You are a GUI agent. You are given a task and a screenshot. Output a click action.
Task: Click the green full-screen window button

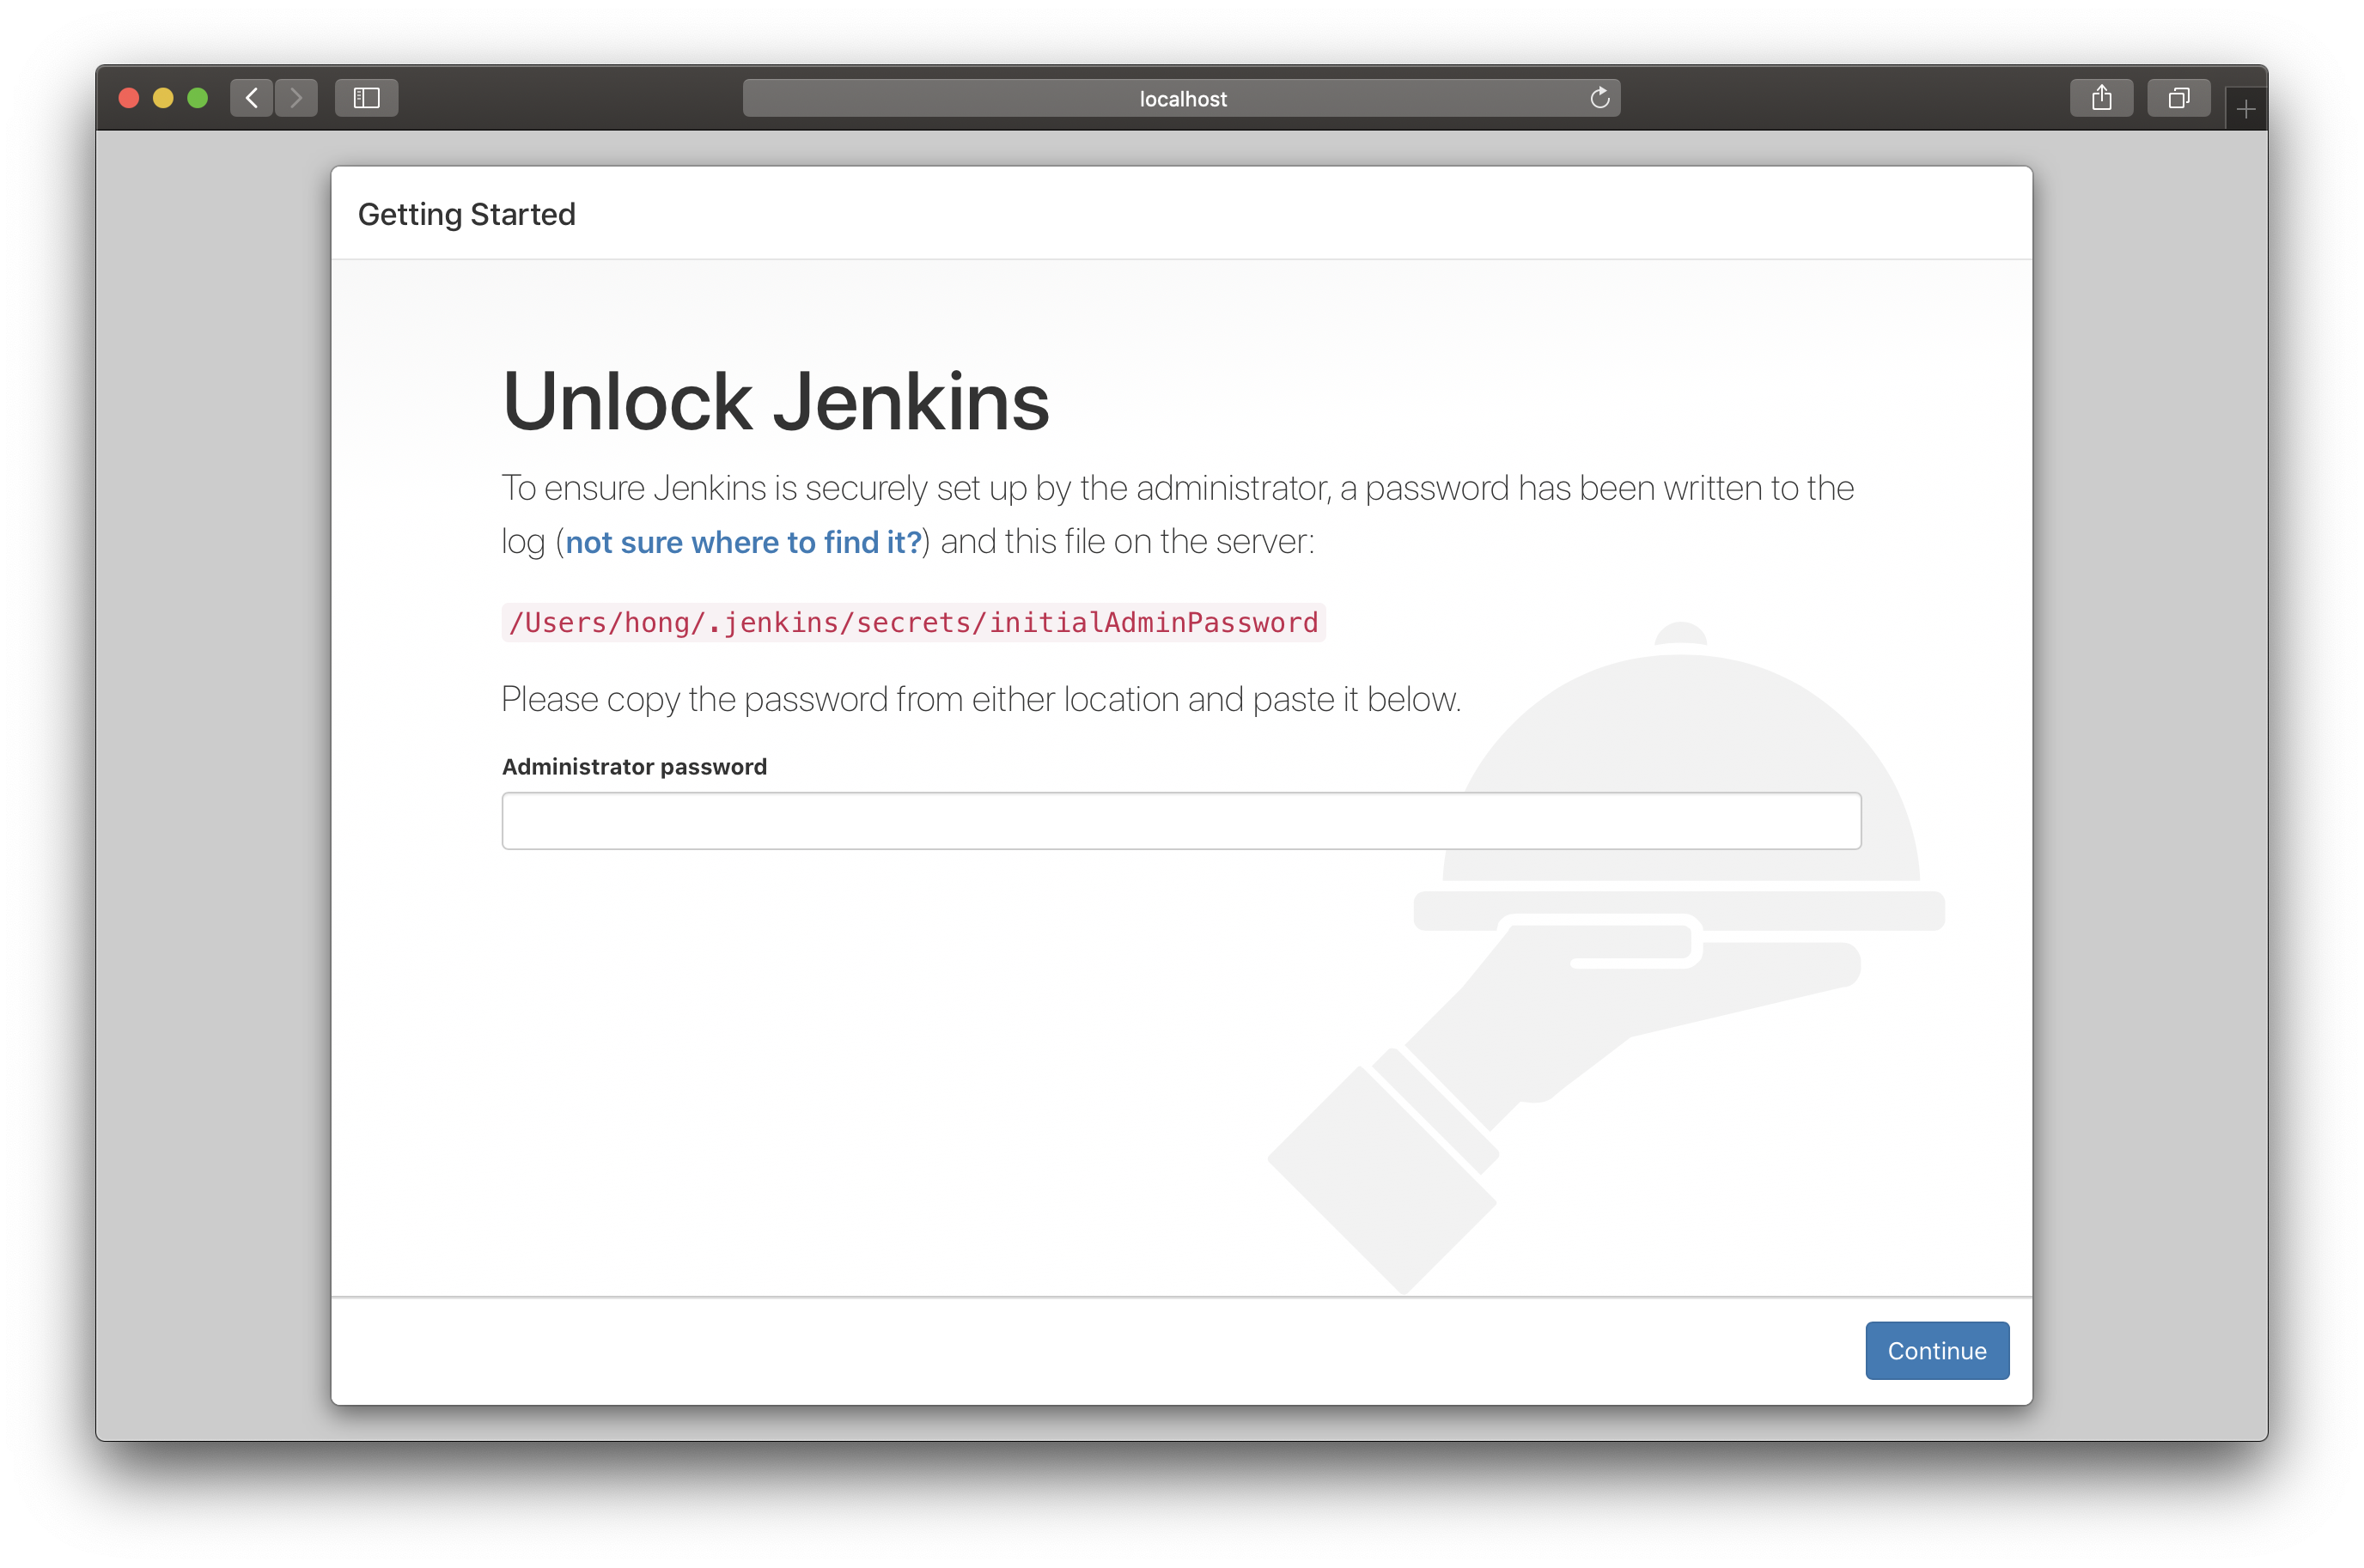pos(198,98)
